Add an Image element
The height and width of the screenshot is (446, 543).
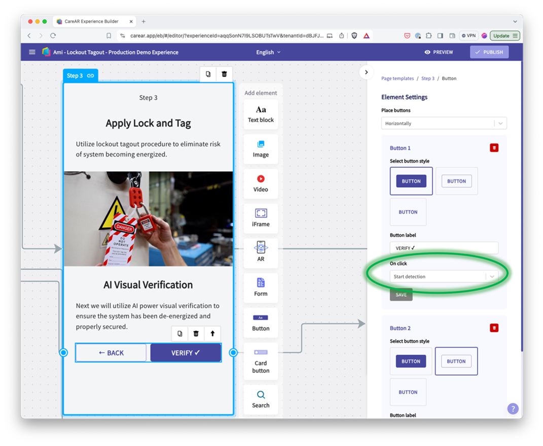point(261,149)
